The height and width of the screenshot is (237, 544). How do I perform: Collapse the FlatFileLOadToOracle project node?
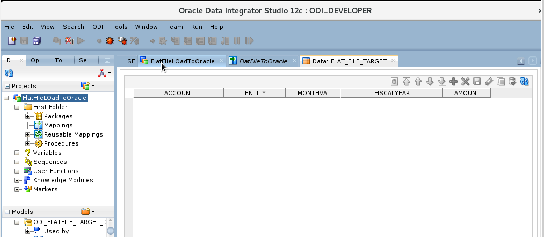[6, 98]
